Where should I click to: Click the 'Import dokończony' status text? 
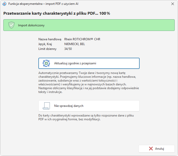pos(31,25)
